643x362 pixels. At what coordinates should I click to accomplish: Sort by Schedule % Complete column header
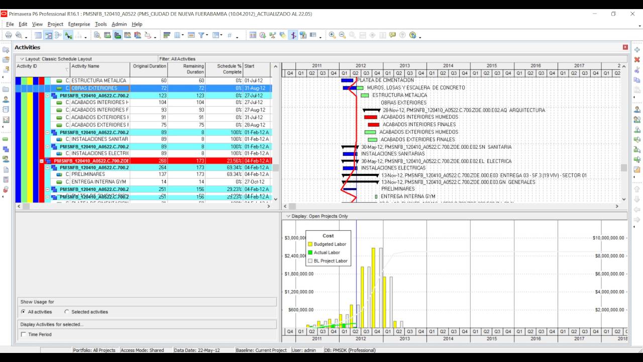click(224, 69)
